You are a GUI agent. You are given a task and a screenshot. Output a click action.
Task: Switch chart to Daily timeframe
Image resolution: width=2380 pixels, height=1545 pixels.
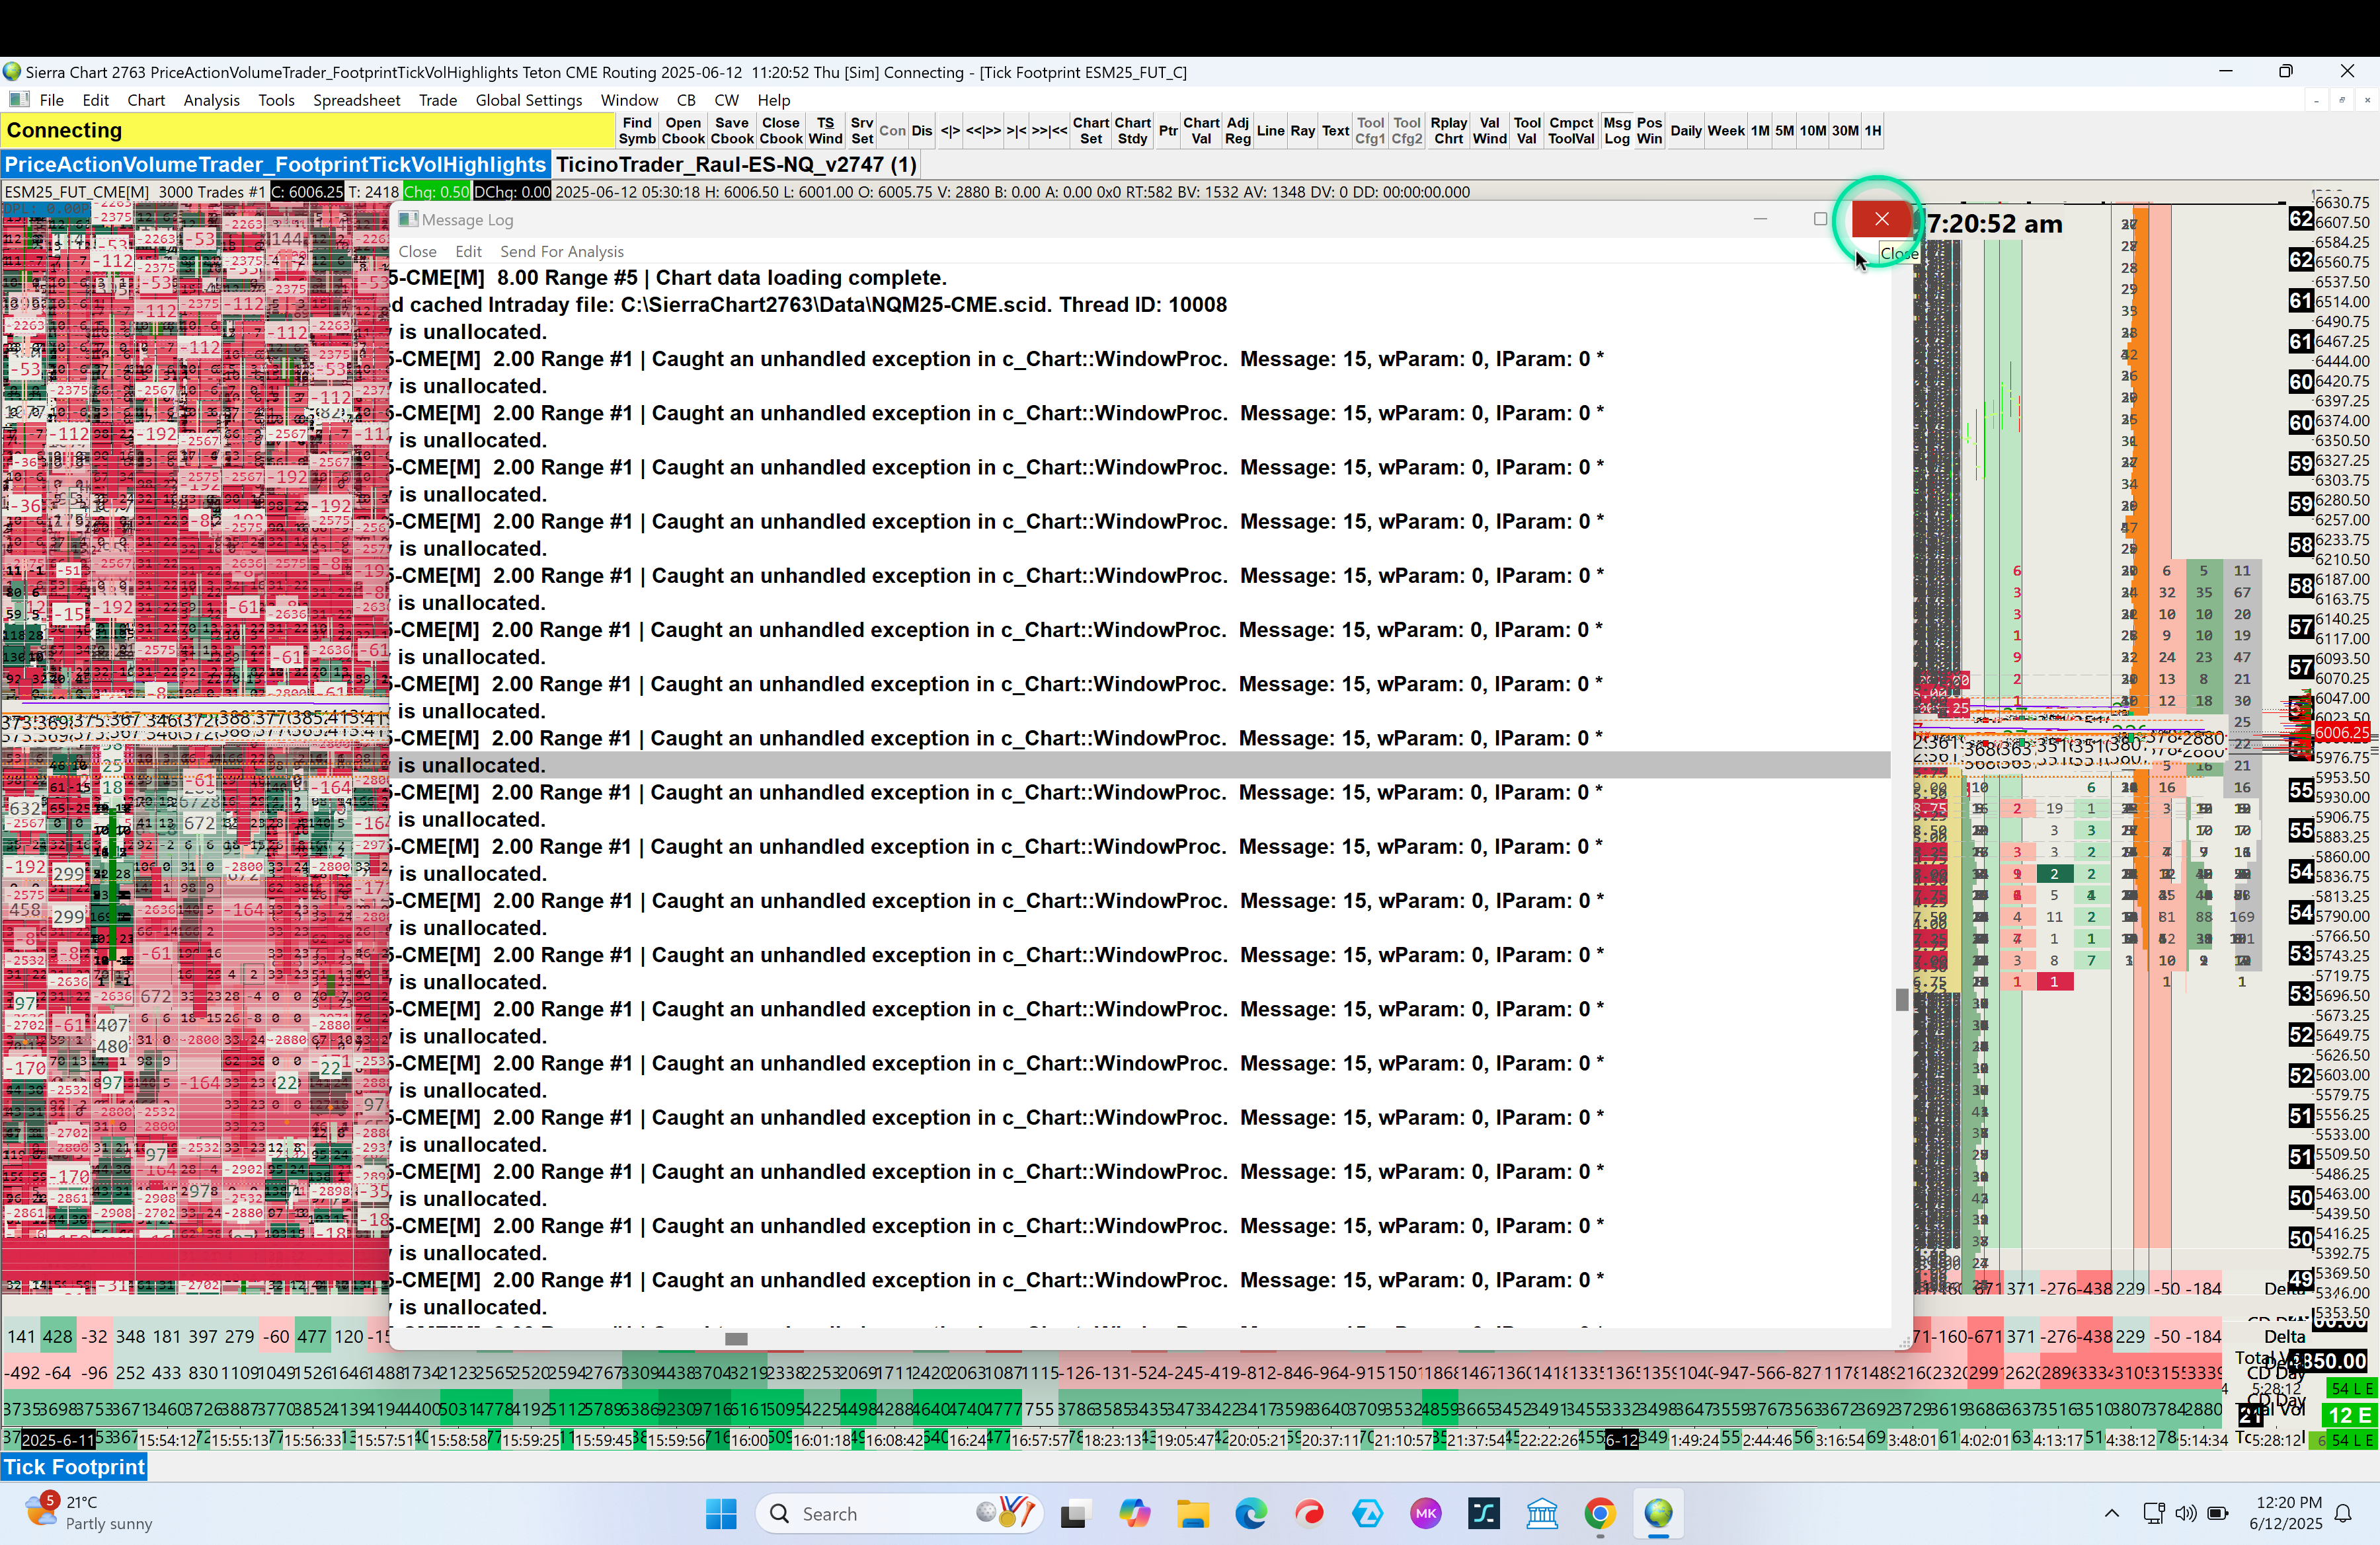click(x=1685, y=131)
